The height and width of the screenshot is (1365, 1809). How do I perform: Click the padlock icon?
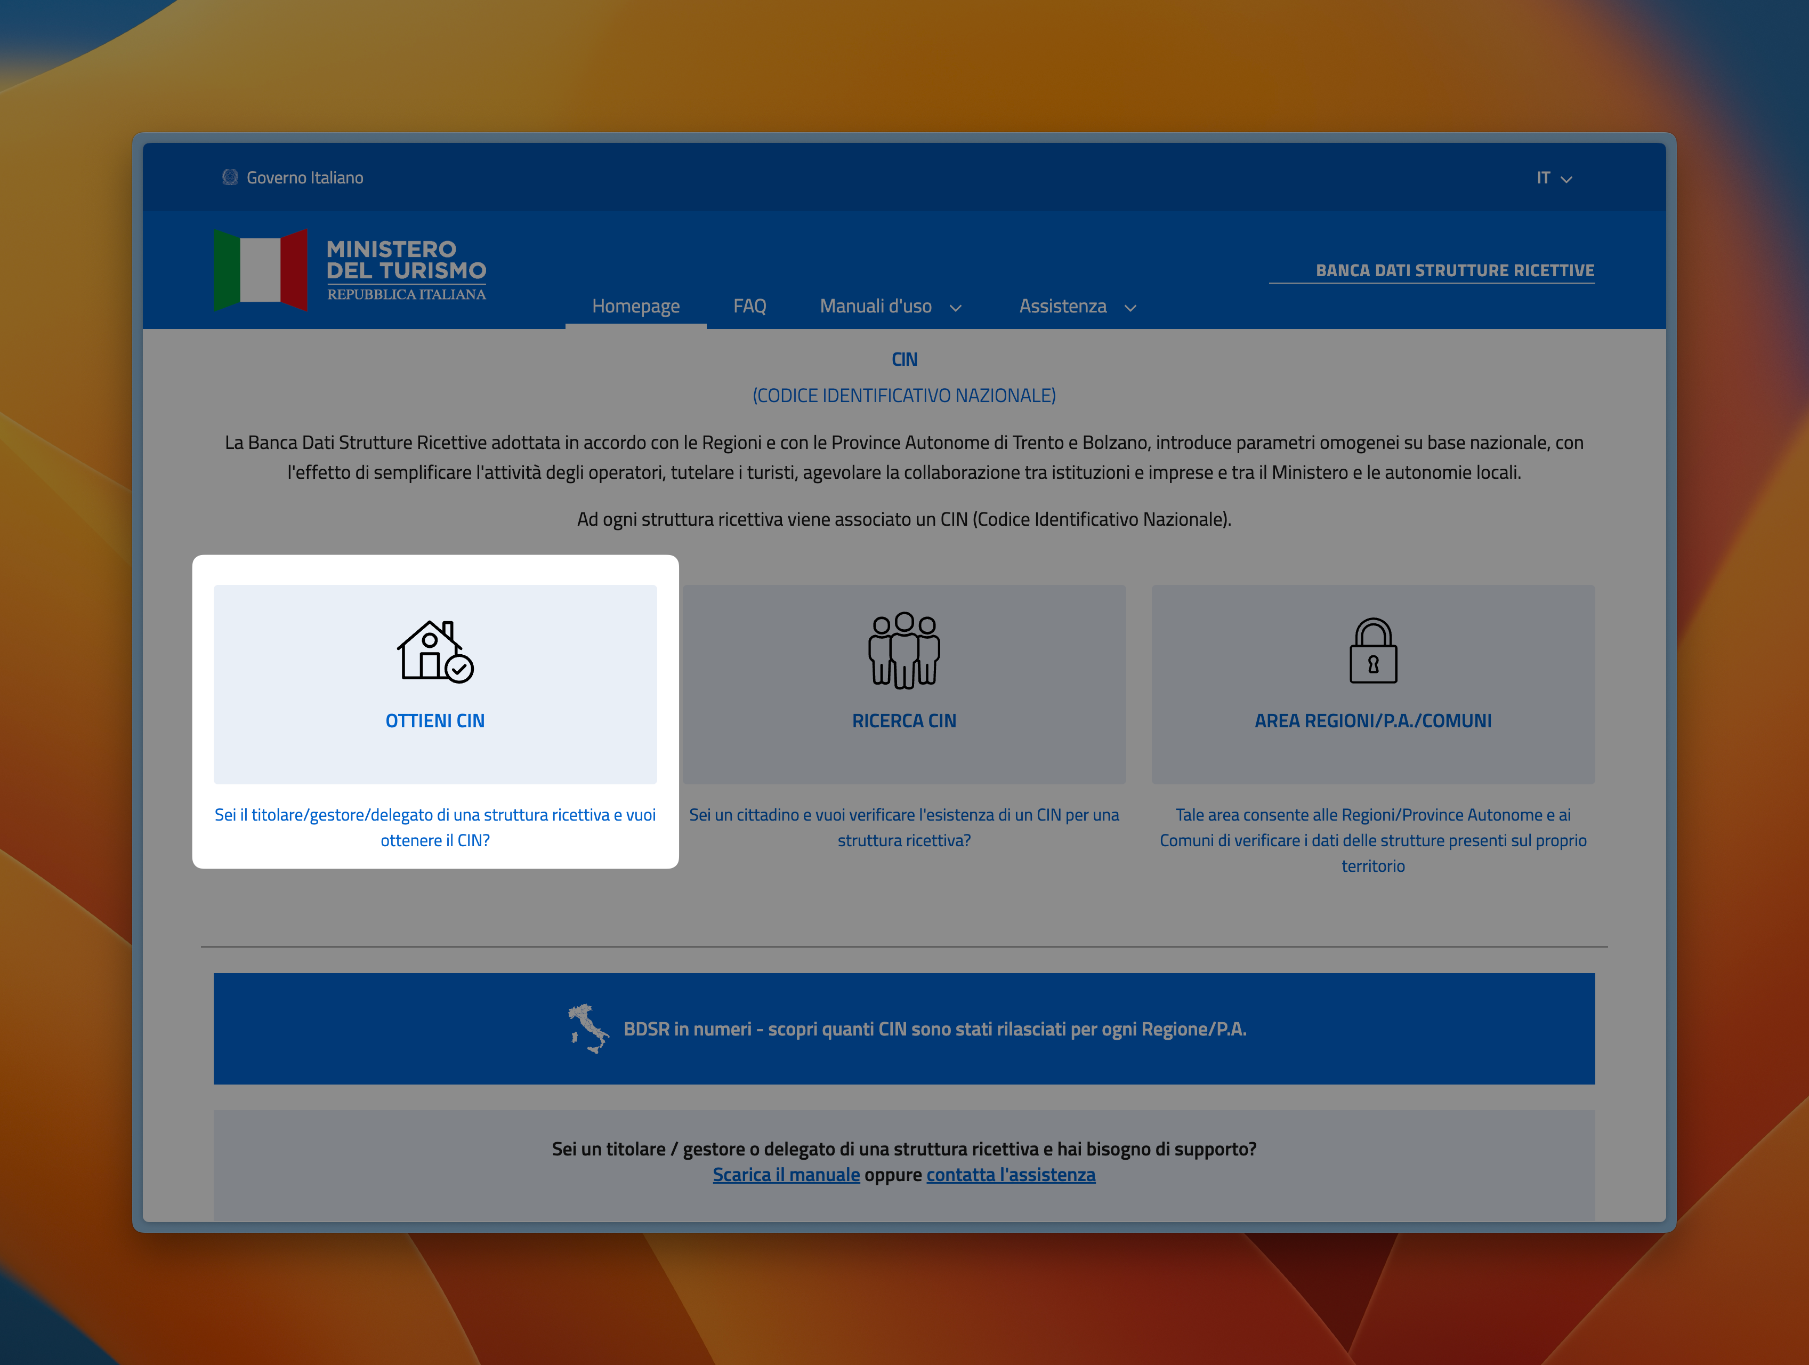[x=1373, y=652]
